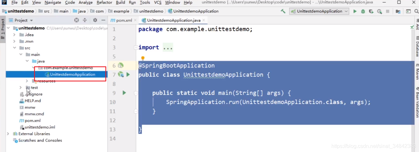The image size is (419, 152).
Task: Toggle the 1: Project side tool button
Action: point(3,29)
